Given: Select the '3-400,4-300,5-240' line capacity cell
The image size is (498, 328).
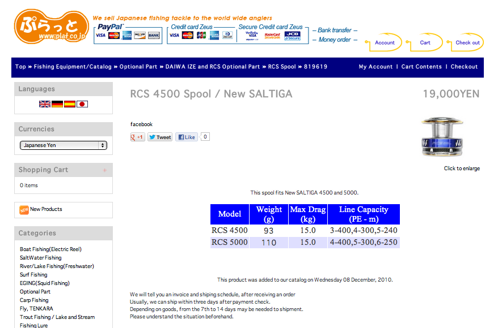Looking at the screenshot, I should (364, 231).
